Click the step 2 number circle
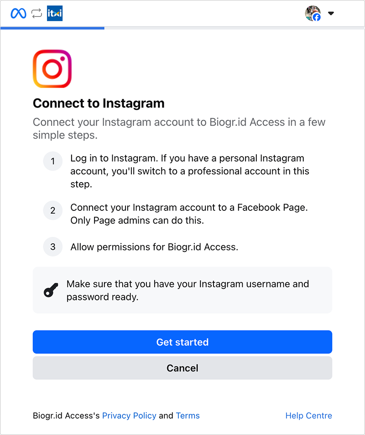Image resolution: width=365 pixels, height=435 pixels. tap(53, 210)
